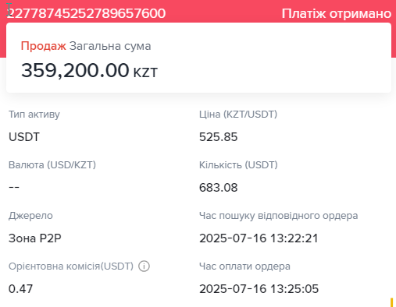Screen dimensions: 396x307
Task: Click the 359,200.00 KZT total amount
Action: pyautogui.click(x=89, y=70)
